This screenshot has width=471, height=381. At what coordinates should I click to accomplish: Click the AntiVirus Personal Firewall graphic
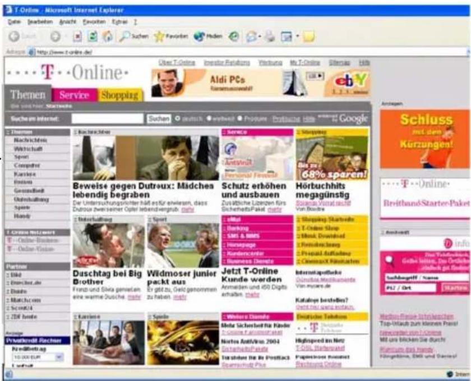tap(257, 158)
